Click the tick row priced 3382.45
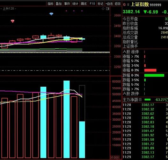This screenshot has width=168, height=160. pos(145,118)
